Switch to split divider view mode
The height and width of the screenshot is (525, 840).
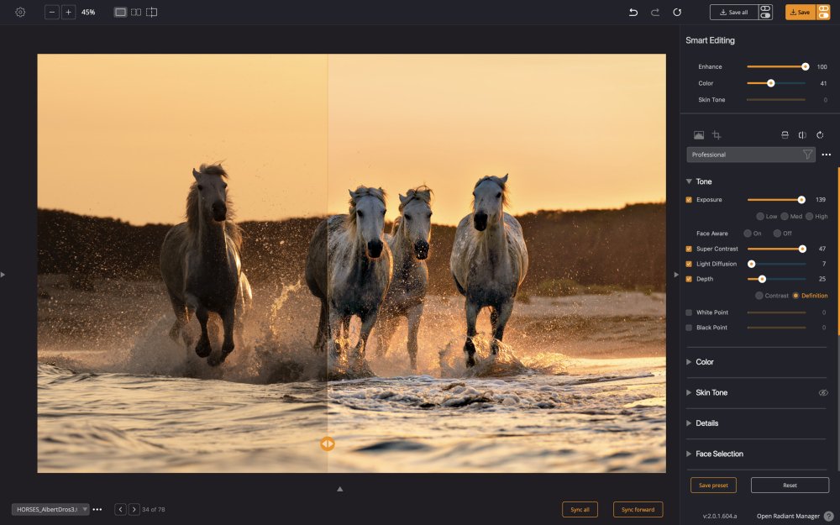(151, 12)
